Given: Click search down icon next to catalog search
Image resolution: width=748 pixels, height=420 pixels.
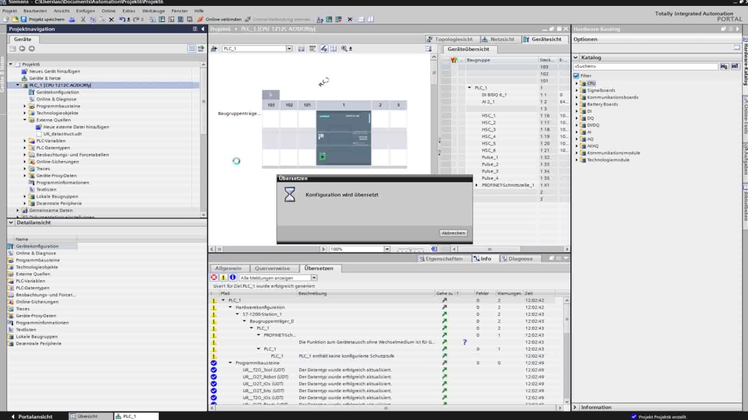Looking at the screenshot, I should [724, 66].
